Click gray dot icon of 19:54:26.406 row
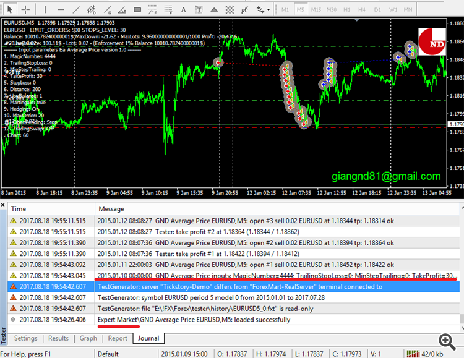464x358 pixels. 13,320
